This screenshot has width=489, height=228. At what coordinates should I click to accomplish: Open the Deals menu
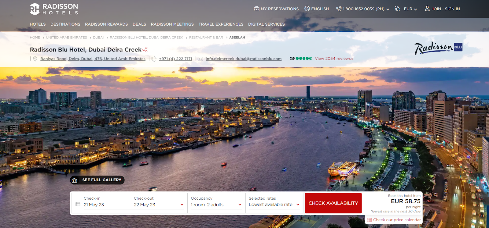pos(139,24)
